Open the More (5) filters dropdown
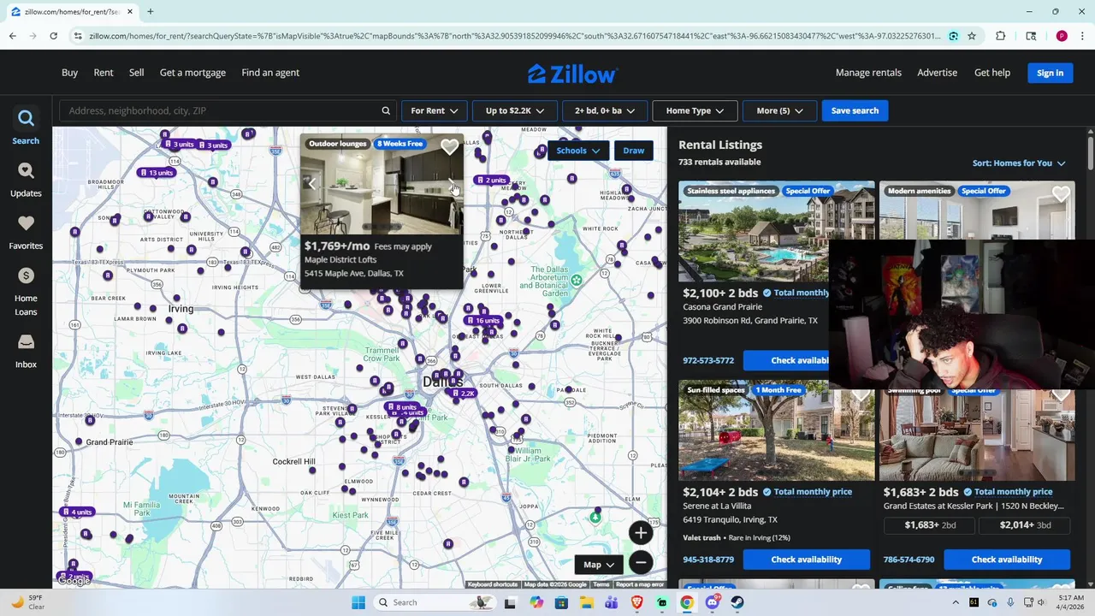1095x616 pixels. click(779, 110)
